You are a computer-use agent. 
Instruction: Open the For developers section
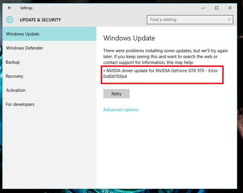[x=20, y=104]
